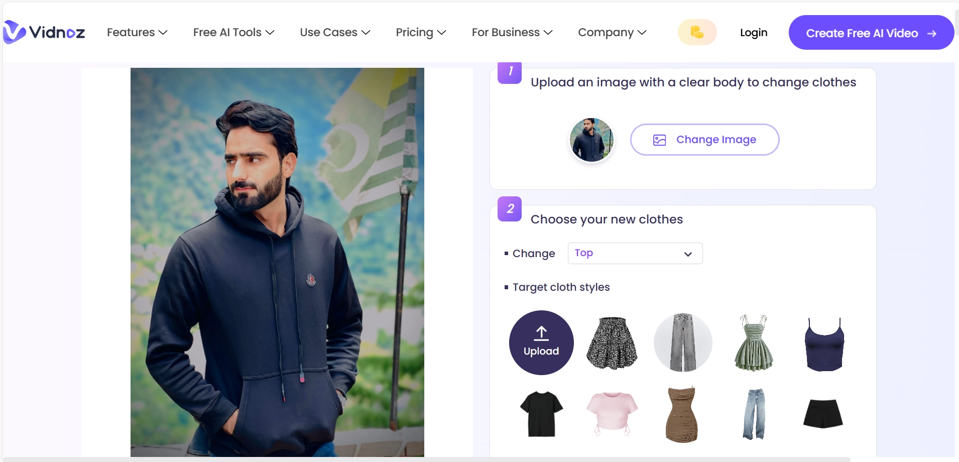Open the Change clothing type dropdown
Image resolution: width=959 pixels, height=462 pixels.
(x=635, y=253)
